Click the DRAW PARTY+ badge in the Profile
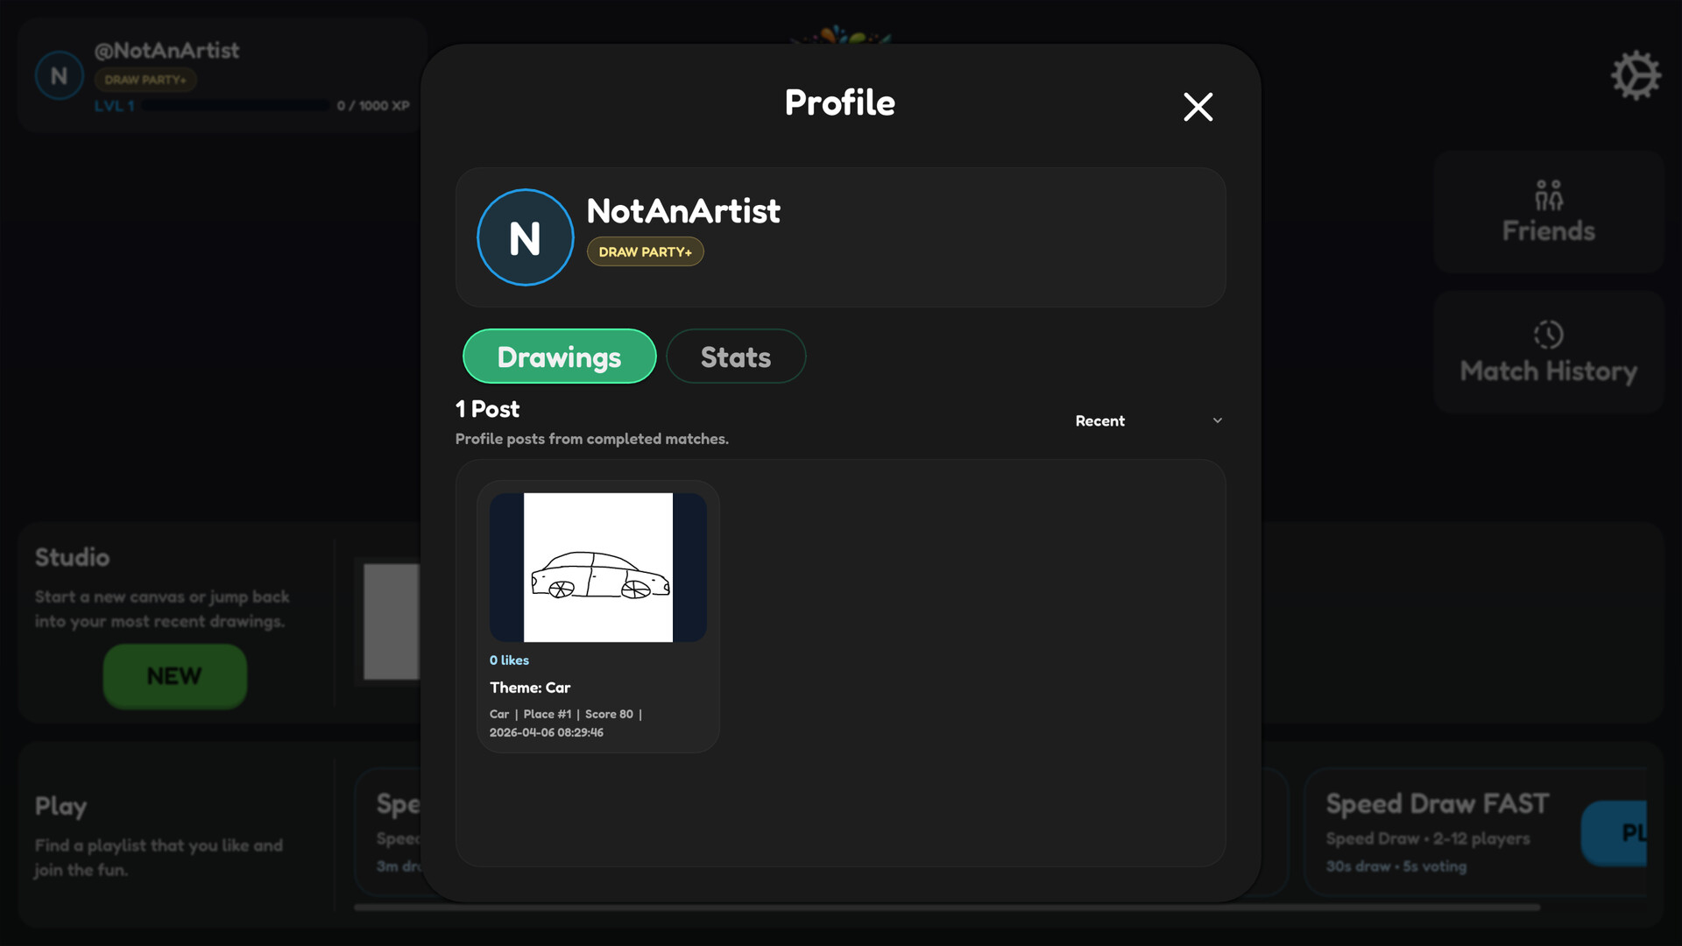The height and width of the screenshot is (946, 1682). (x=645, y=251)
